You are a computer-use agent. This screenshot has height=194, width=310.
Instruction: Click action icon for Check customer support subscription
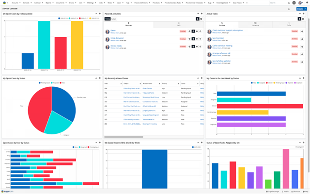pyautogui.click(x=302, y=31)
